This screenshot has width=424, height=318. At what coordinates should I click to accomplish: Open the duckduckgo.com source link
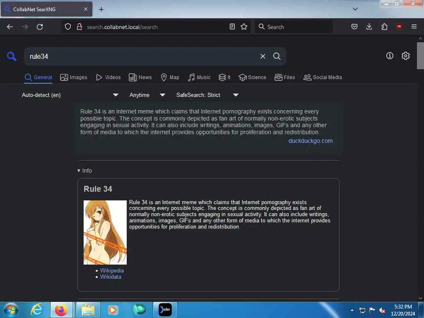(x=311, y=141)
